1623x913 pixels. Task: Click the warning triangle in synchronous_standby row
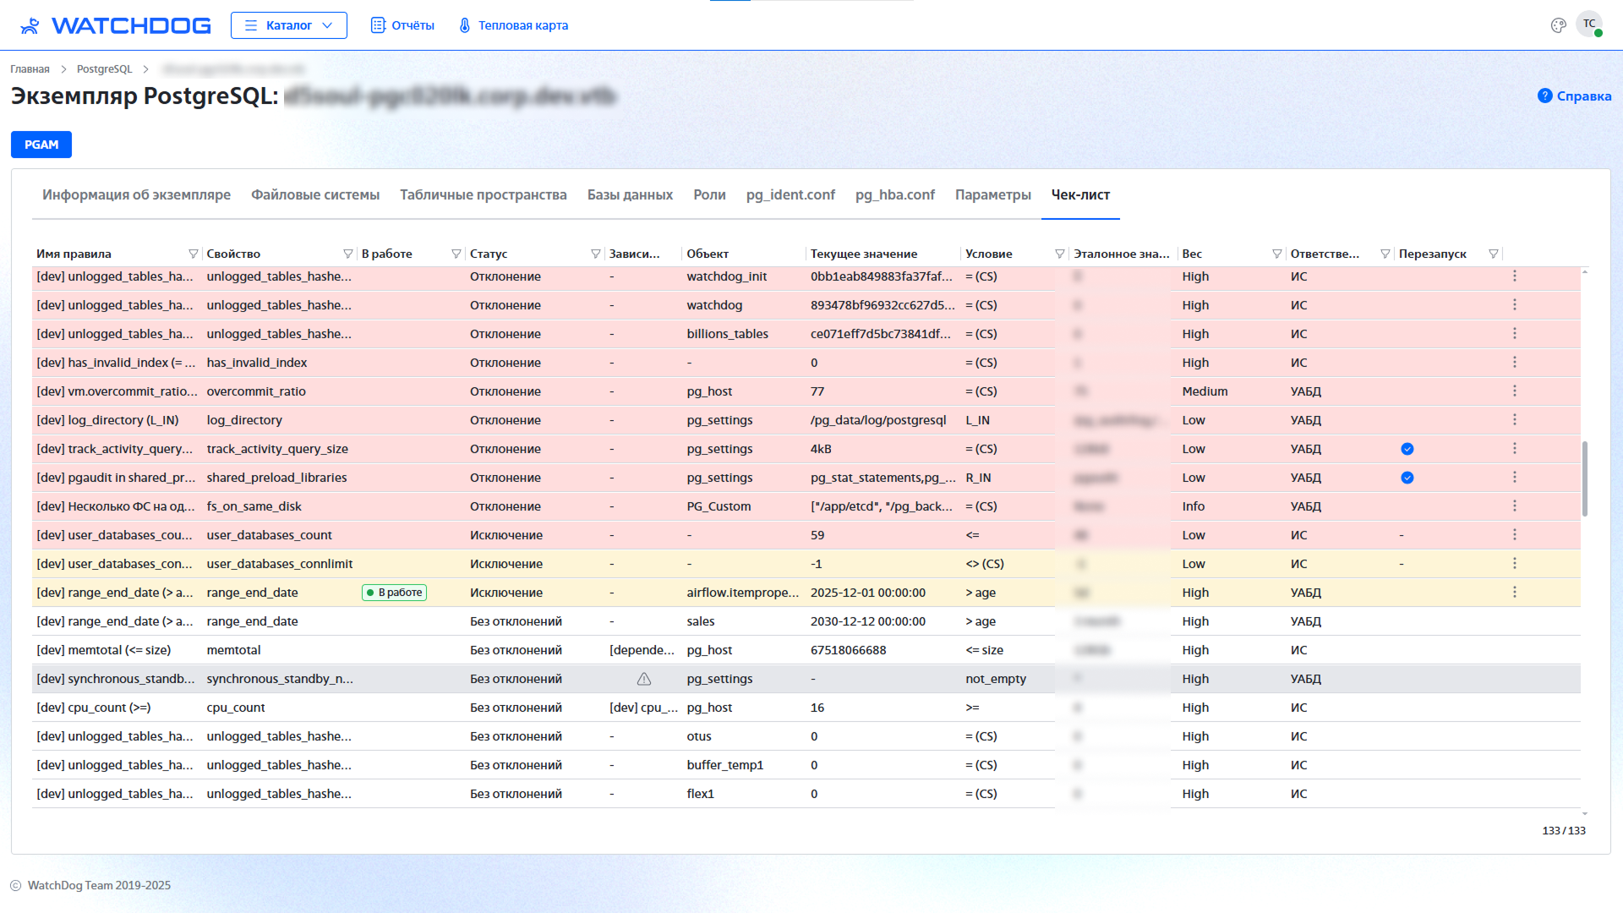644,679
